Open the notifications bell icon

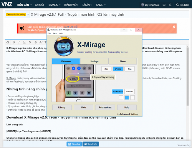(170, 5)
